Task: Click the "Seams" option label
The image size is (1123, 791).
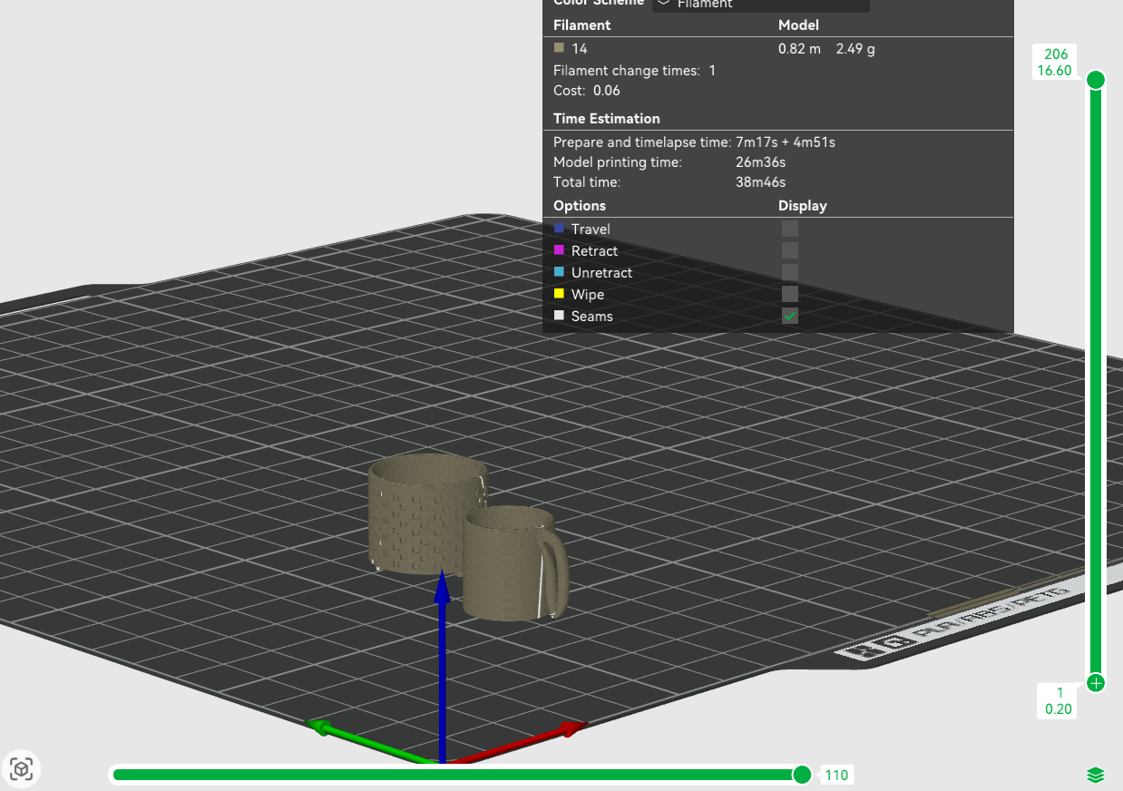Action: [592, 316]
